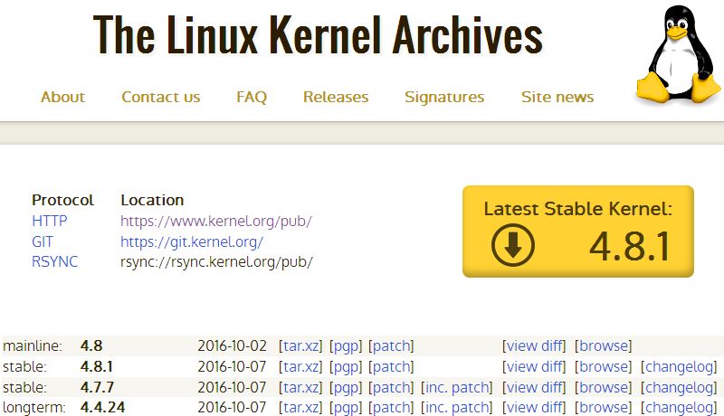Viewport: 724px width, 416px height.
Task: Open Site news section
Action: 557,97
